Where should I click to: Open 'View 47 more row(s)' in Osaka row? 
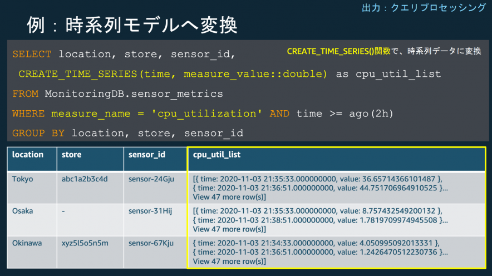coord(229,229)
